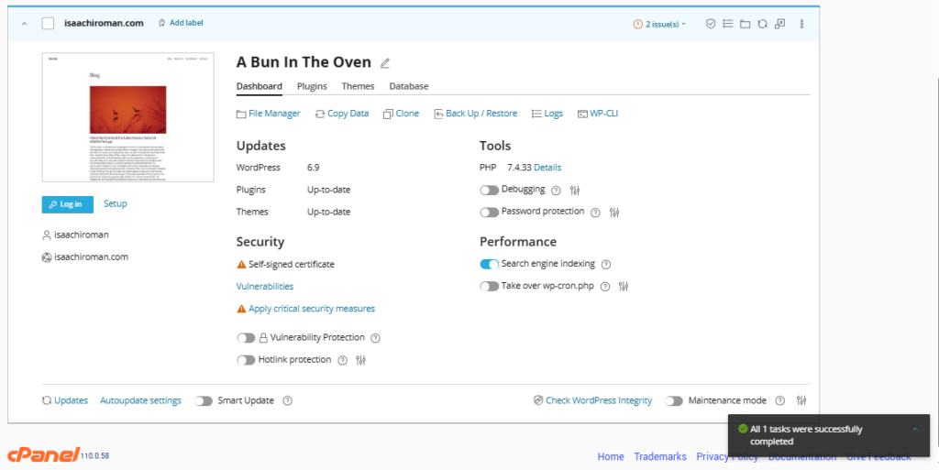The width and height of the screenshot is (939, 470).
Task: Click Smart Update help question icon
Action: coord(287,400)
